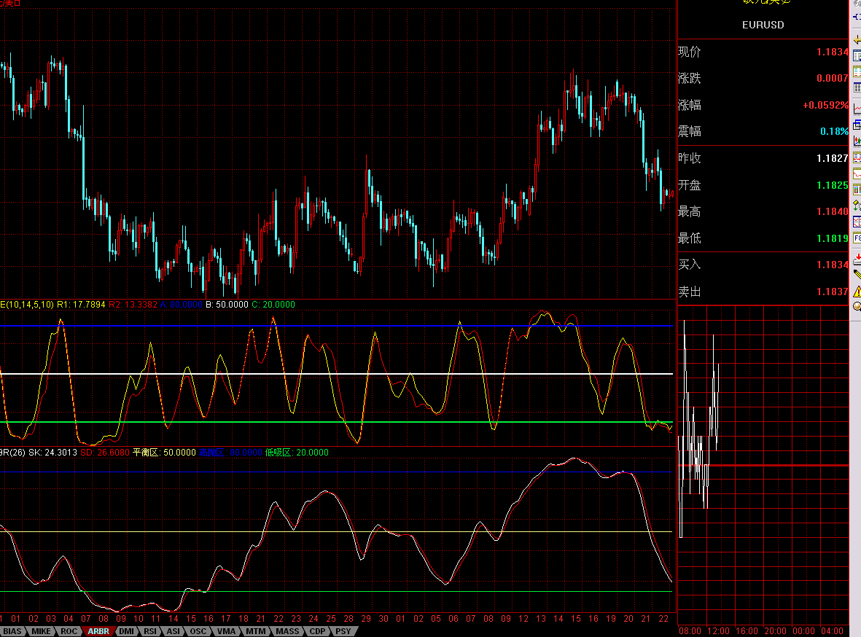
Task: Click the 04:00 time label on intraday chart
Action: pos(832,631)
